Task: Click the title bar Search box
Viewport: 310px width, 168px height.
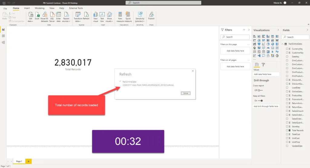Action: (163, 3)
